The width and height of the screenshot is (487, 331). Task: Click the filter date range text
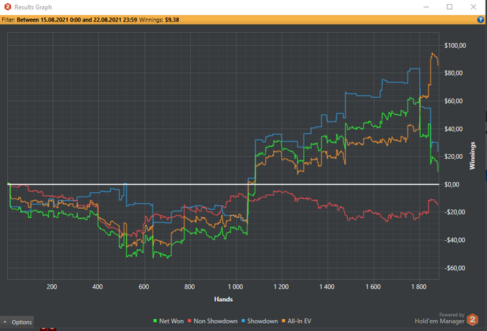coord(77,20)
